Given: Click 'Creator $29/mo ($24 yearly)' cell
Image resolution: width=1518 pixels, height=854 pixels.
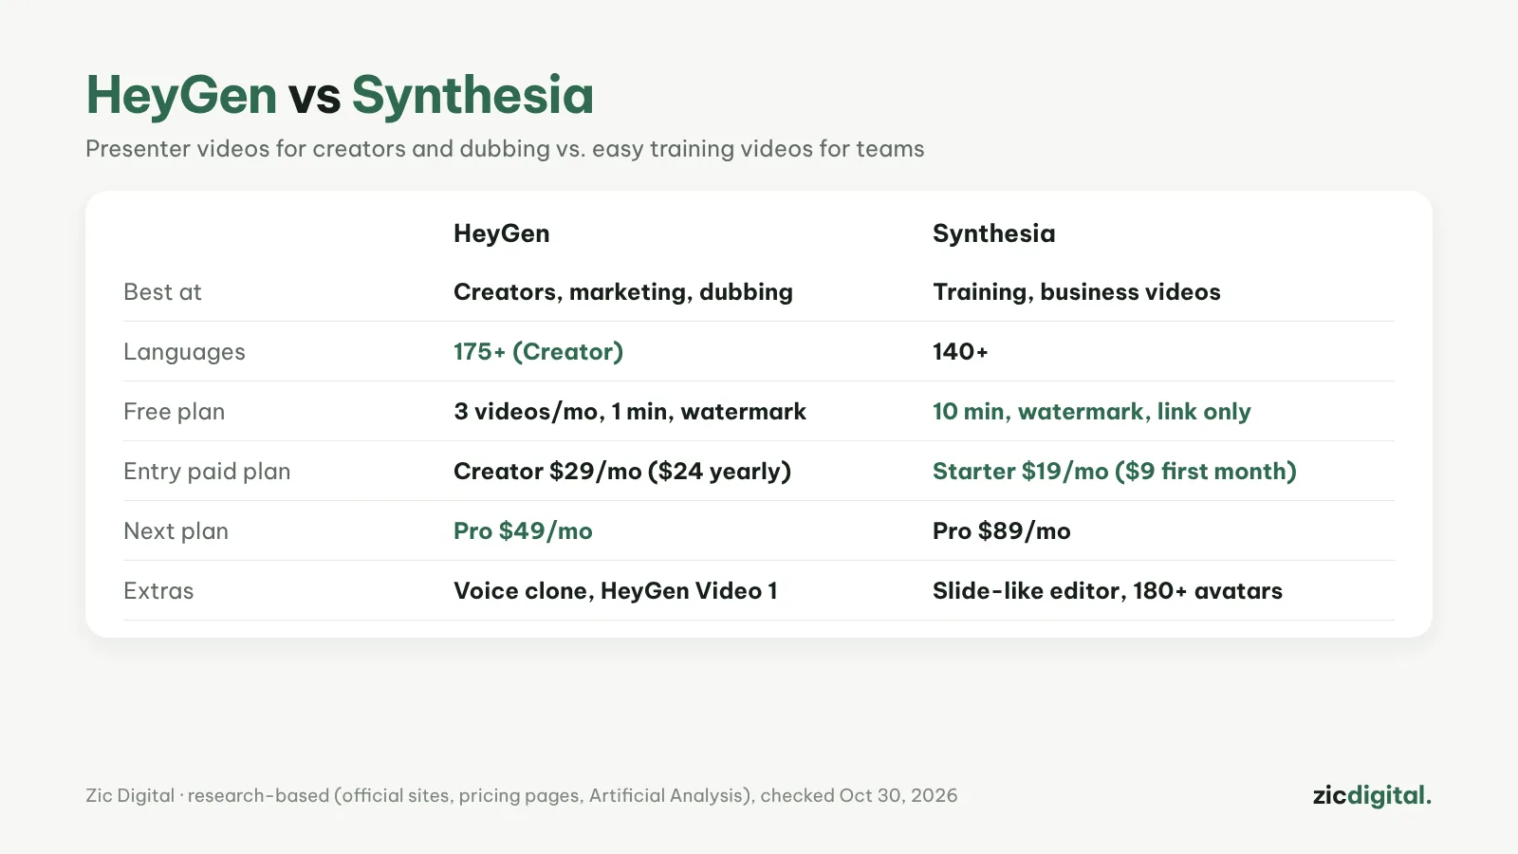Looking at the screenshot, I should tap(621, 472).
